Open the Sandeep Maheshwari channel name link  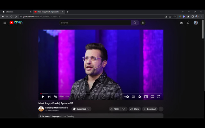point(55,108)
